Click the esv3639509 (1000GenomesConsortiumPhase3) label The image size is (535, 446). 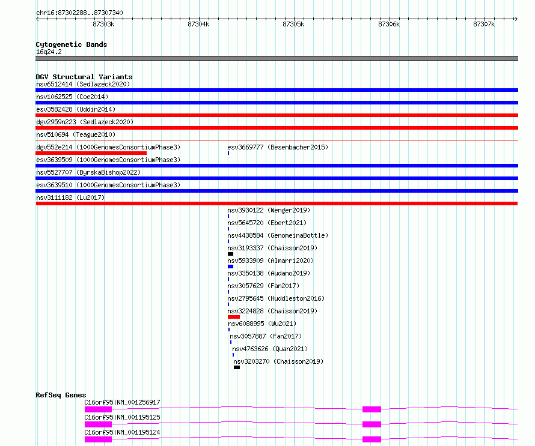pyautogui.click(x=108, y=160)
